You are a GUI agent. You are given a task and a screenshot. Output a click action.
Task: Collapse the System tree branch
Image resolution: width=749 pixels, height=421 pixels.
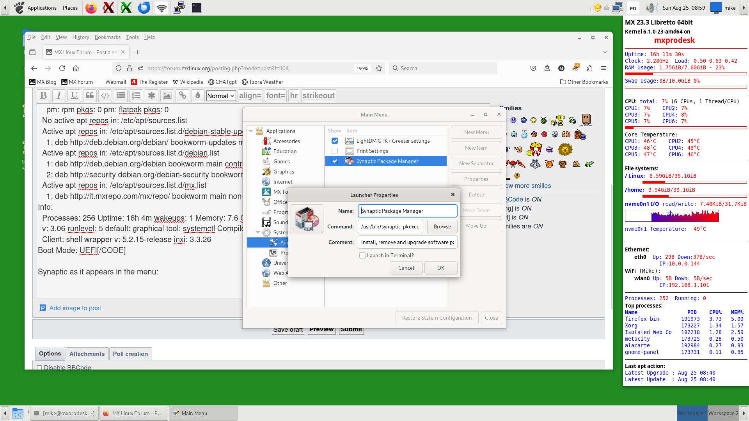click(258, 232)
